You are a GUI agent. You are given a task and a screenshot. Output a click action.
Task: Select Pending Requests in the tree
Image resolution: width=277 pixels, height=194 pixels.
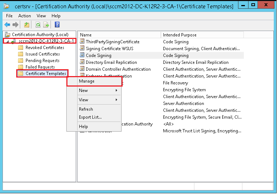click(x=43, y=61)
